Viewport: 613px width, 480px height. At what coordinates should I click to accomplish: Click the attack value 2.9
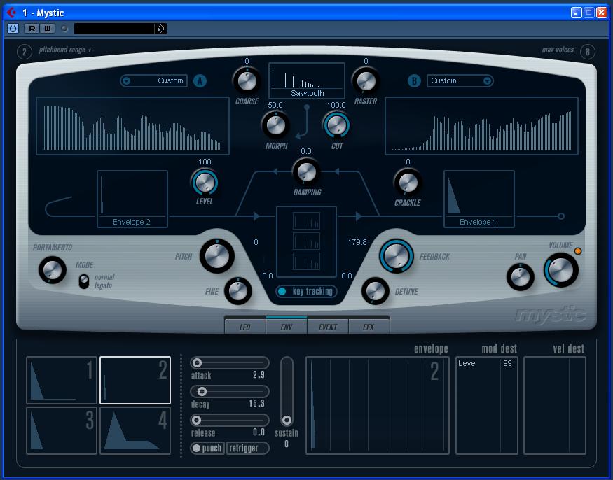point(259,375)
